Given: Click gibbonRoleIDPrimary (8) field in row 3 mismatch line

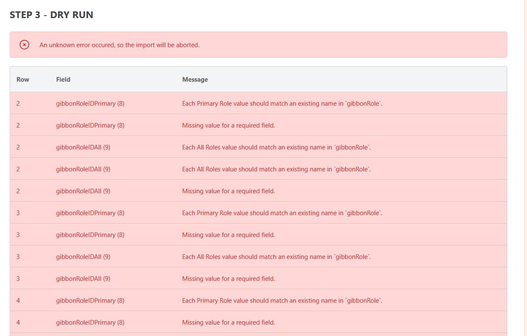Looking at the screenshot, I should click(90, 213).
